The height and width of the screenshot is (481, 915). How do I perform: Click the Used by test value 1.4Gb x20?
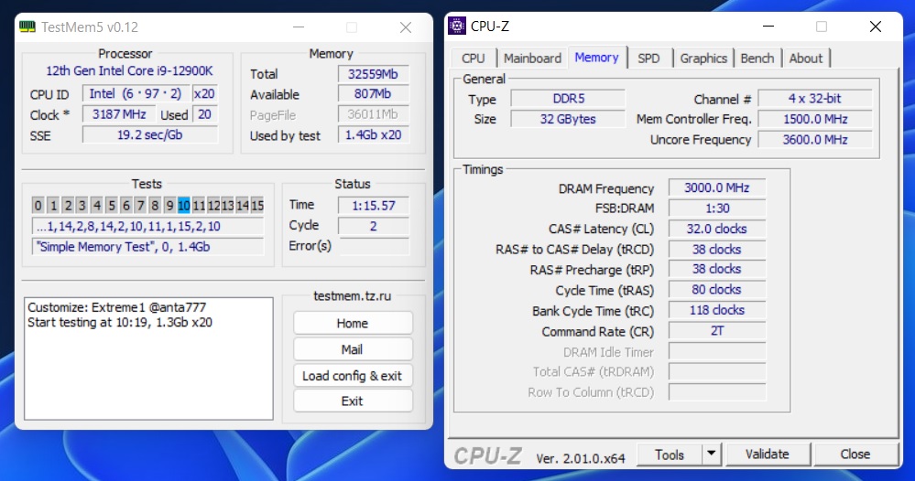tap(374, 134)
